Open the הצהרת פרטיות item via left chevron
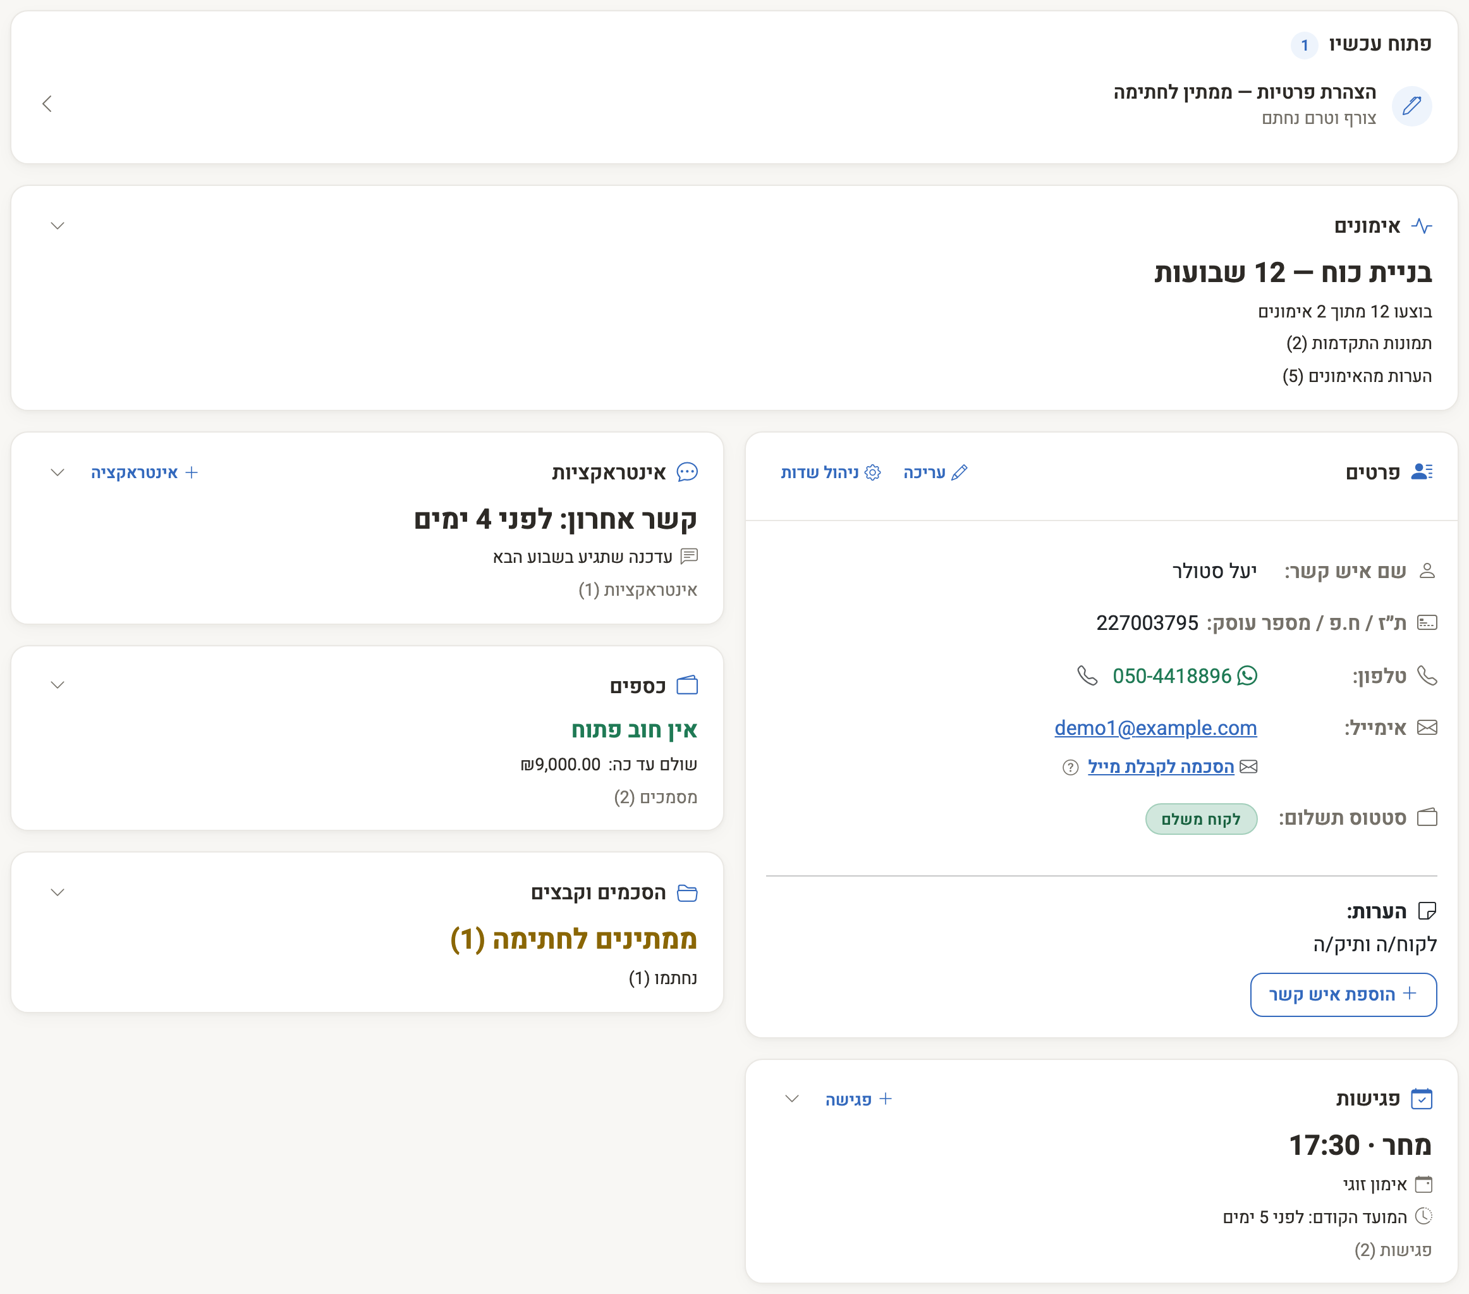1469x1294 pixels. pos(47,104)
